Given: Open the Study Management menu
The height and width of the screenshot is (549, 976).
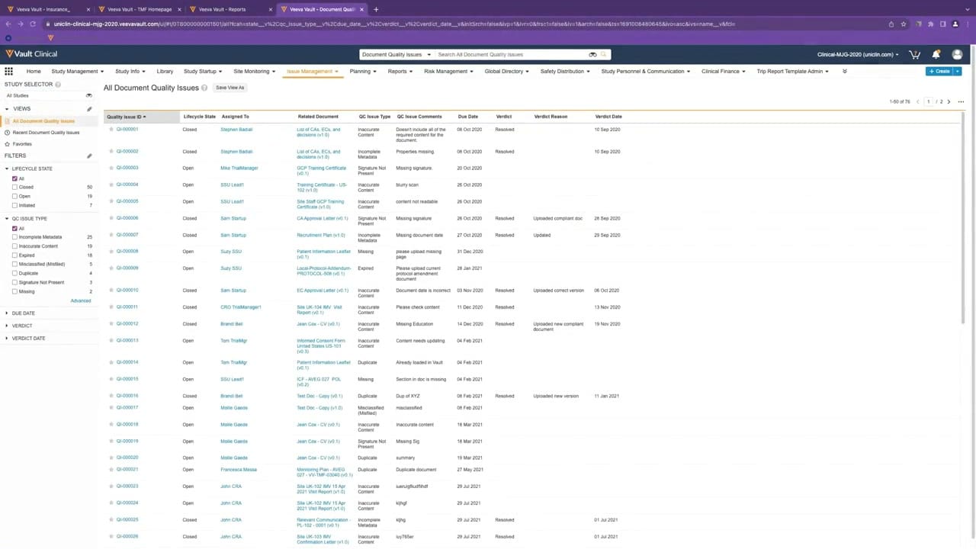Looking at the screenshot, I should click(x=77, y=71).
